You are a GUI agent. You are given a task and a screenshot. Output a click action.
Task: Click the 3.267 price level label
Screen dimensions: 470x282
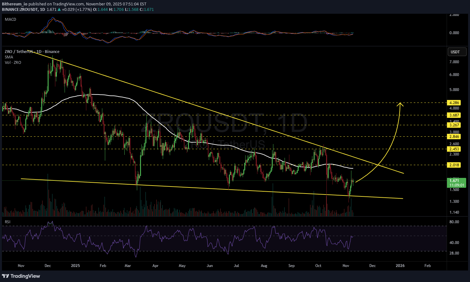(x=454, y=125)
